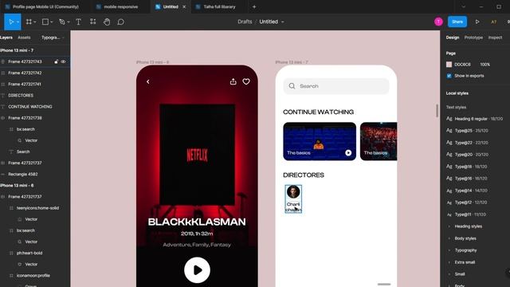Select ph:heart-bold layer
510x287 pixels.
click(29, 253)
